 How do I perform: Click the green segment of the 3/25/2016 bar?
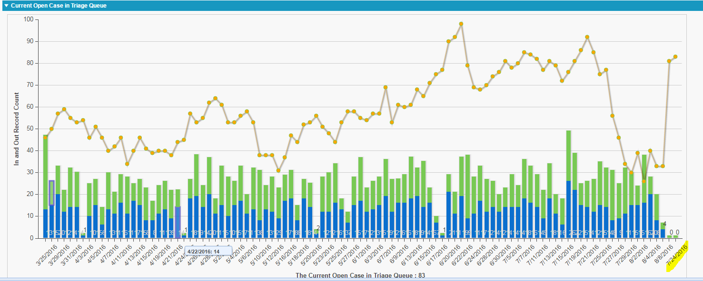click(x=45, y=172)
